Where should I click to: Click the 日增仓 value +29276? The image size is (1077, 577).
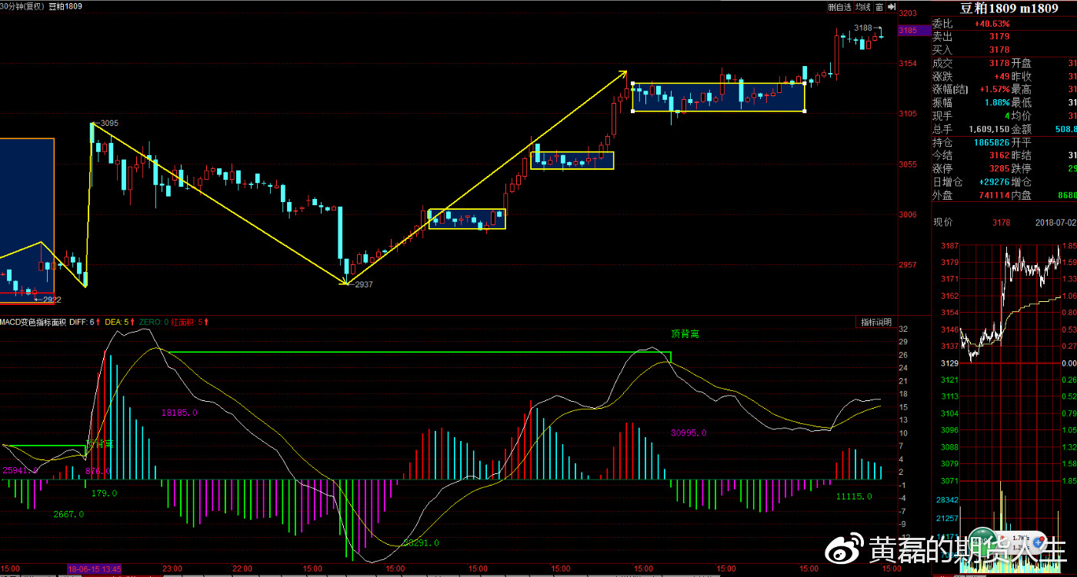[994, 181]
